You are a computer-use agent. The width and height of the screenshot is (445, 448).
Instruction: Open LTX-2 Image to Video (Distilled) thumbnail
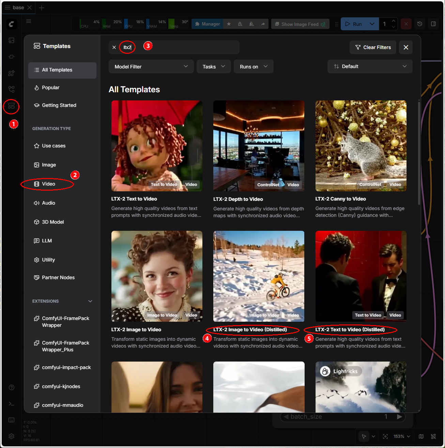(x=259, y=276)
